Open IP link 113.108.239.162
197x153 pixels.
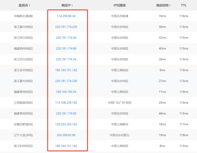point(66,102)
